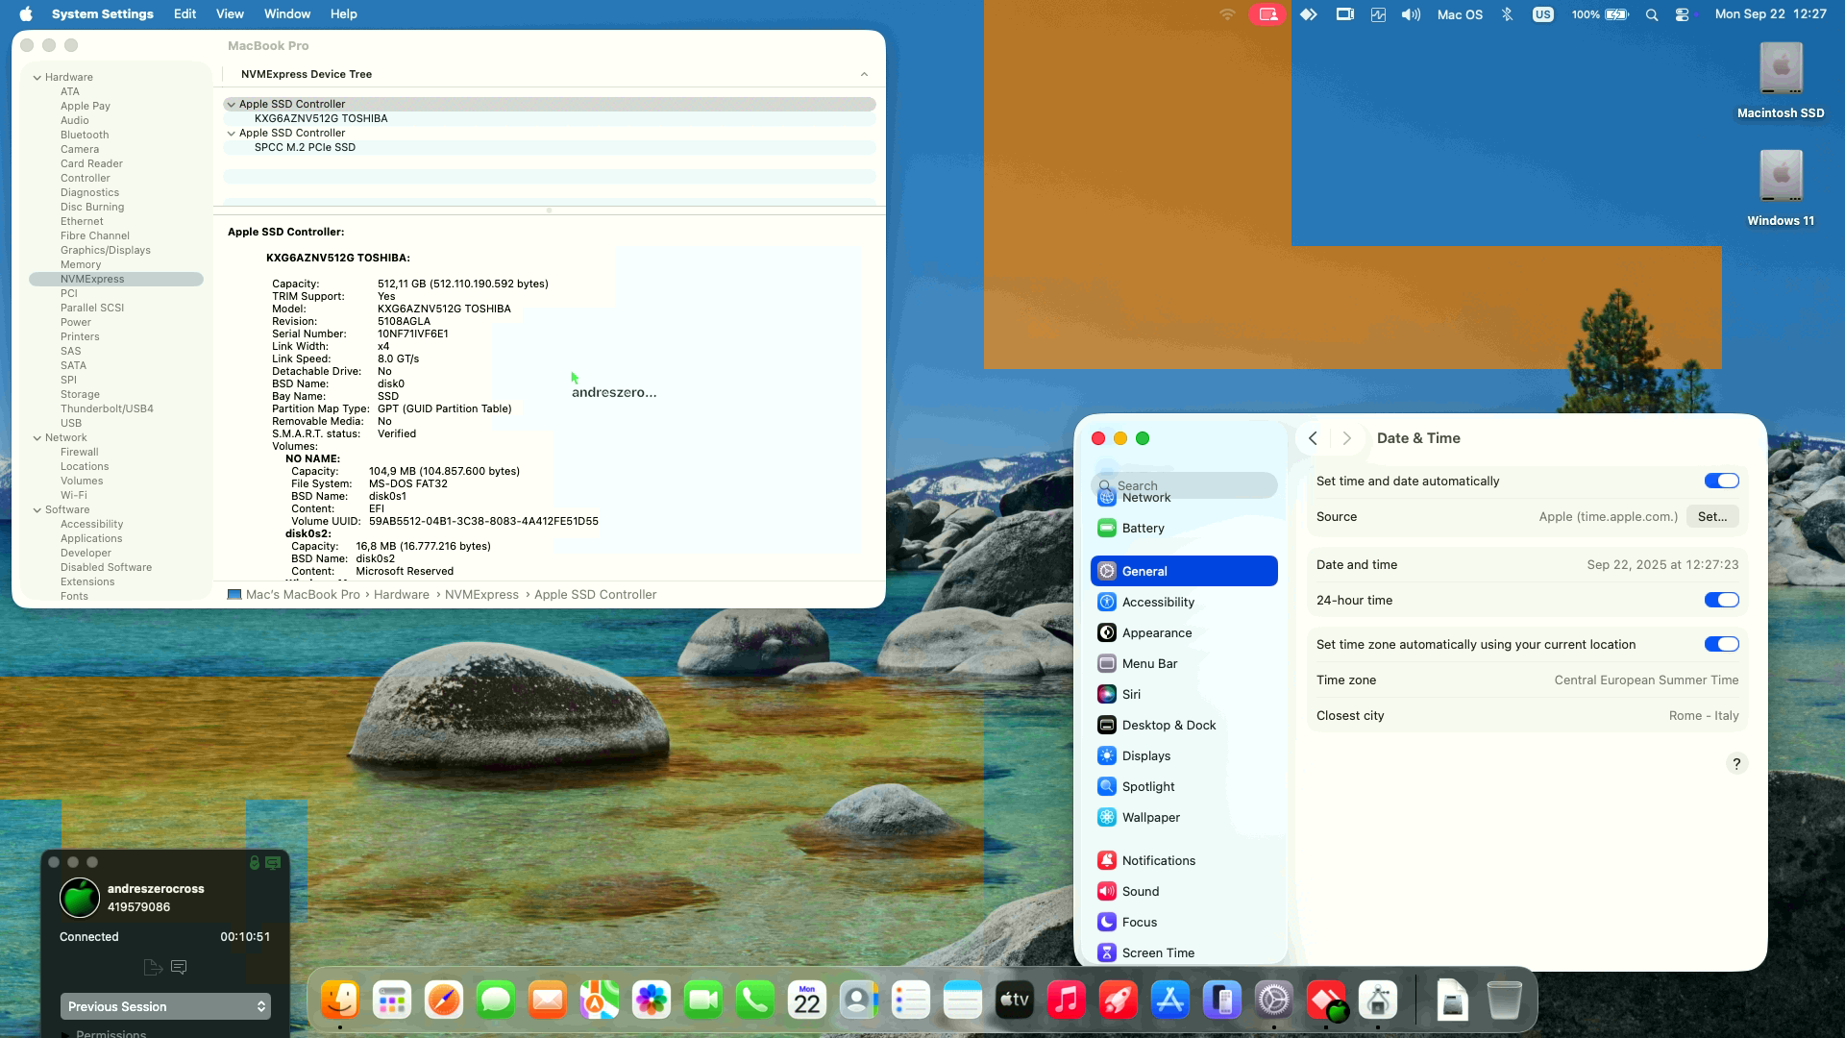The image size is (1845, 1038).
Task: Open the Apple menu
Action: point(26,14)
